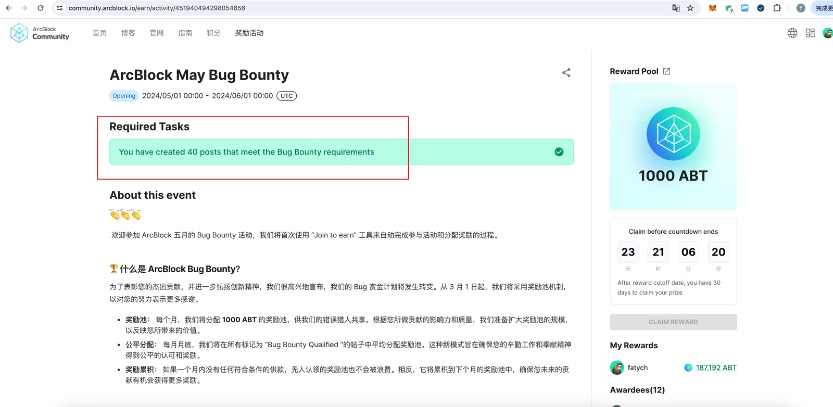Click the countdown seconds value 20
833x407 pixels.
pos(718,252)
